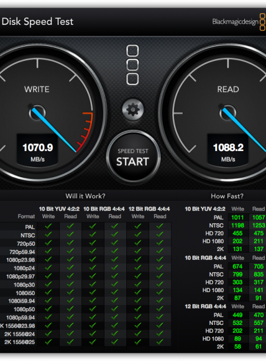266x361 pixels.
Task: Click the 10 Bit RGB 4:4:4 header in How Fast
Action: pos(206,258)
